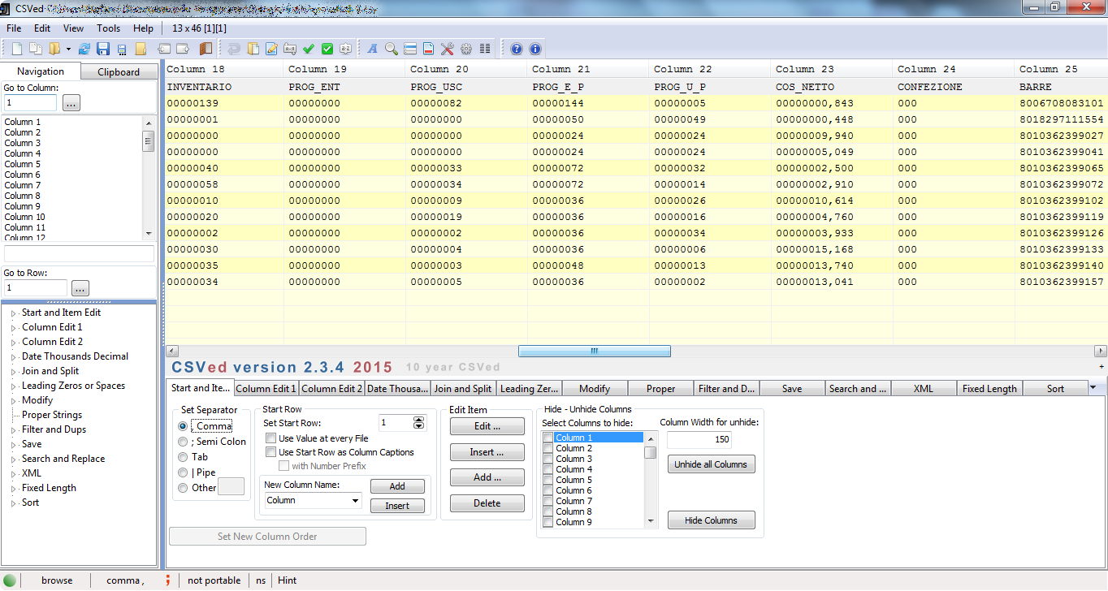Select the Comma separator radio button
Screen dimensions: 1108x591
coord(183,426)
